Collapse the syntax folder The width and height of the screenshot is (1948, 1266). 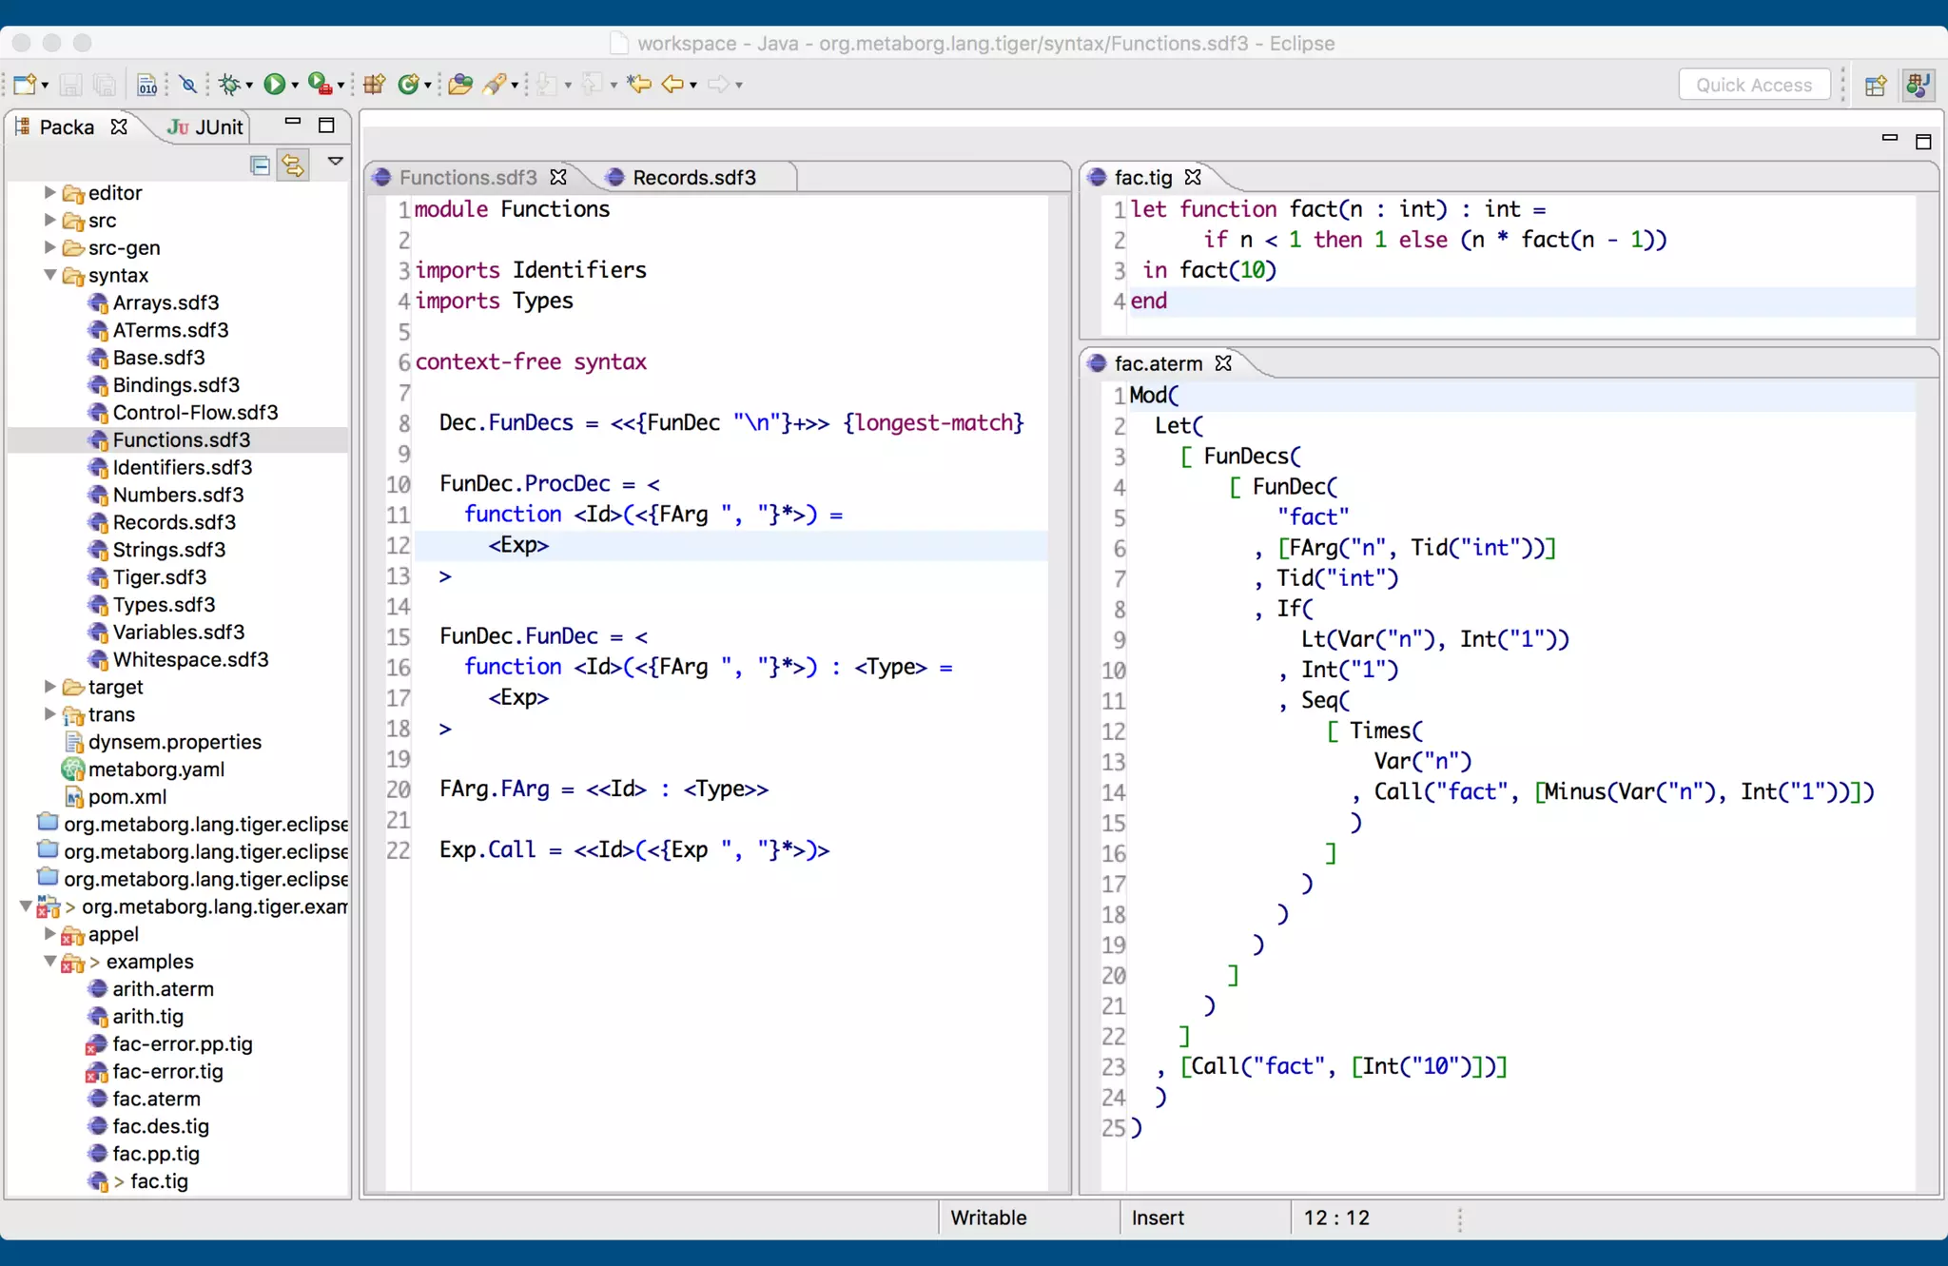click(x=50, y=275)
